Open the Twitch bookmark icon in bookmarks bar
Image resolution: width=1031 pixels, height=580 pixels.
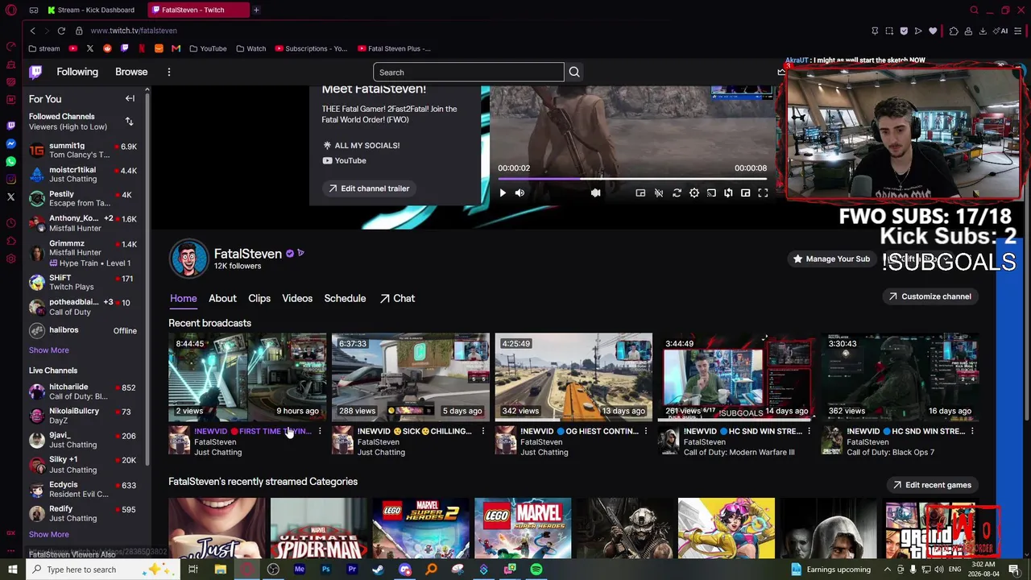pyautogui.click(x=124, y=48)
